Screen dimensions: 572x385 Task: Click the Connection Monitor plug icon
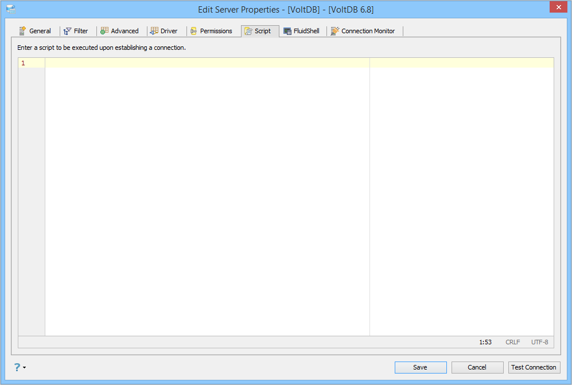[x=335, y=31]
